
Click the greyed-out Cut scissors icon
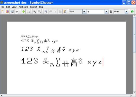pyautogui.click(x=55, y=11)
